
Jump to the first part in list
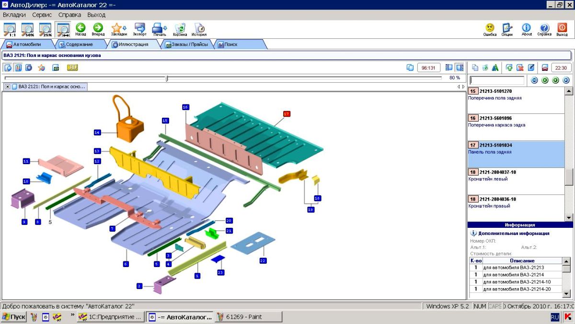[x=535, y=80]
